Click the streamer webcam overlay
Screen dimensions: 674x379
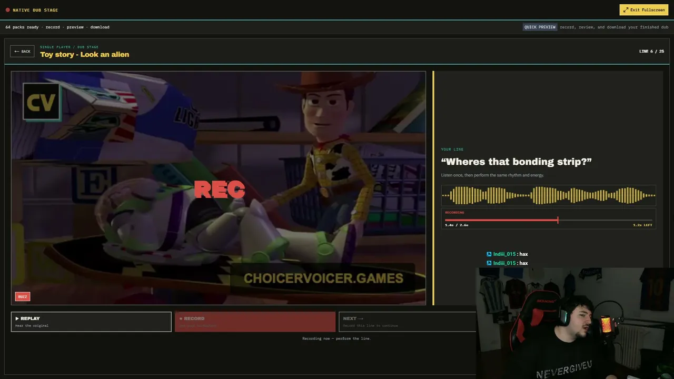pos(575,323)
